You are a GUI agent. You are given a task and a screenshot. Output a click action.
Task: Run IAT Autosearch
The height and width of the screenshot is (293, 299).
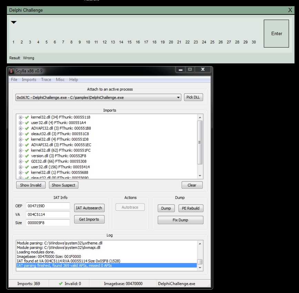[89, 208]
